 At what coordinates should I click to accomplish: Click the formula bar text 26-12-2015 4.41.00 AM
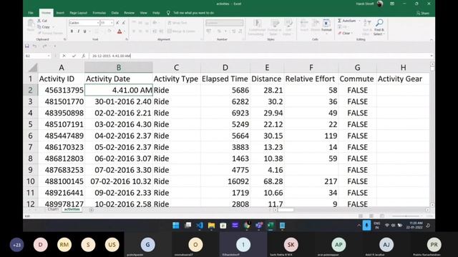pyautogui.click(x=112, y=56)
